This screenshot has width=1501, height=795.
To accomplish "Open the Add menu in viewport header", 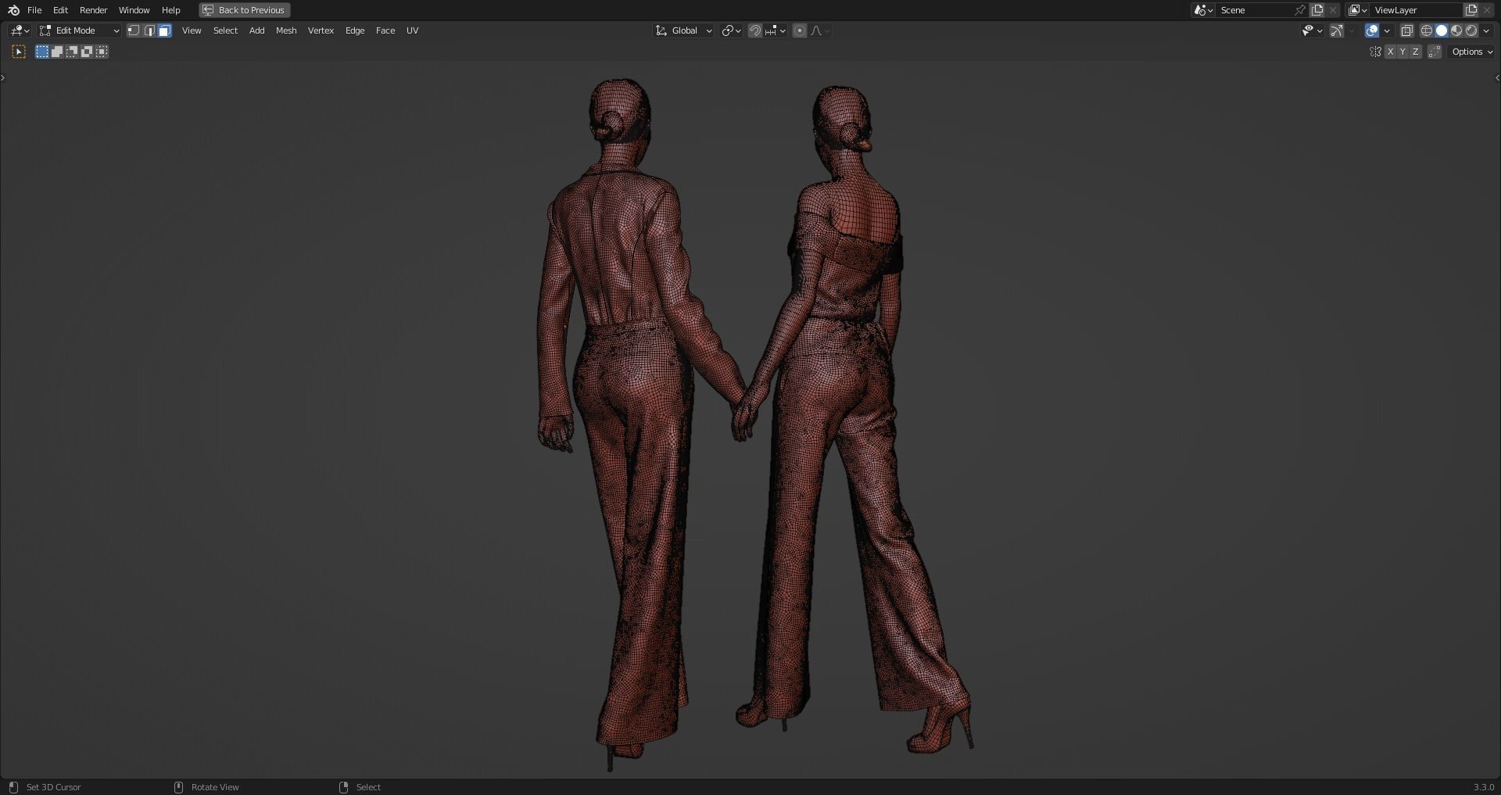I will (x=256, y=30).
